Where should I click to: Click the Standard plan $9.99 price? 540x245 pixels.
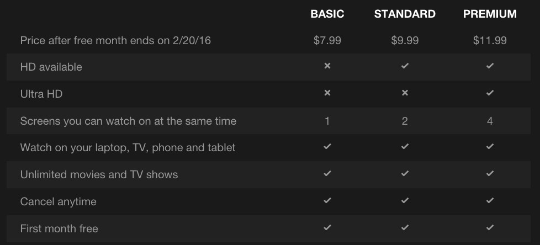pyautogui.click(x=405, y=40)
